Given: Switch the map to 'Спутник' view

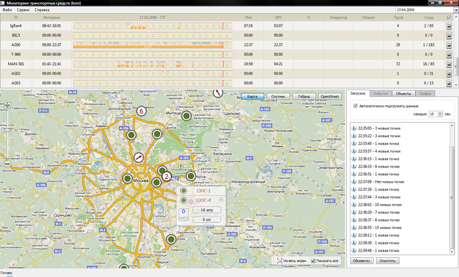Looking at the screenshot, I should coord(278,96).
